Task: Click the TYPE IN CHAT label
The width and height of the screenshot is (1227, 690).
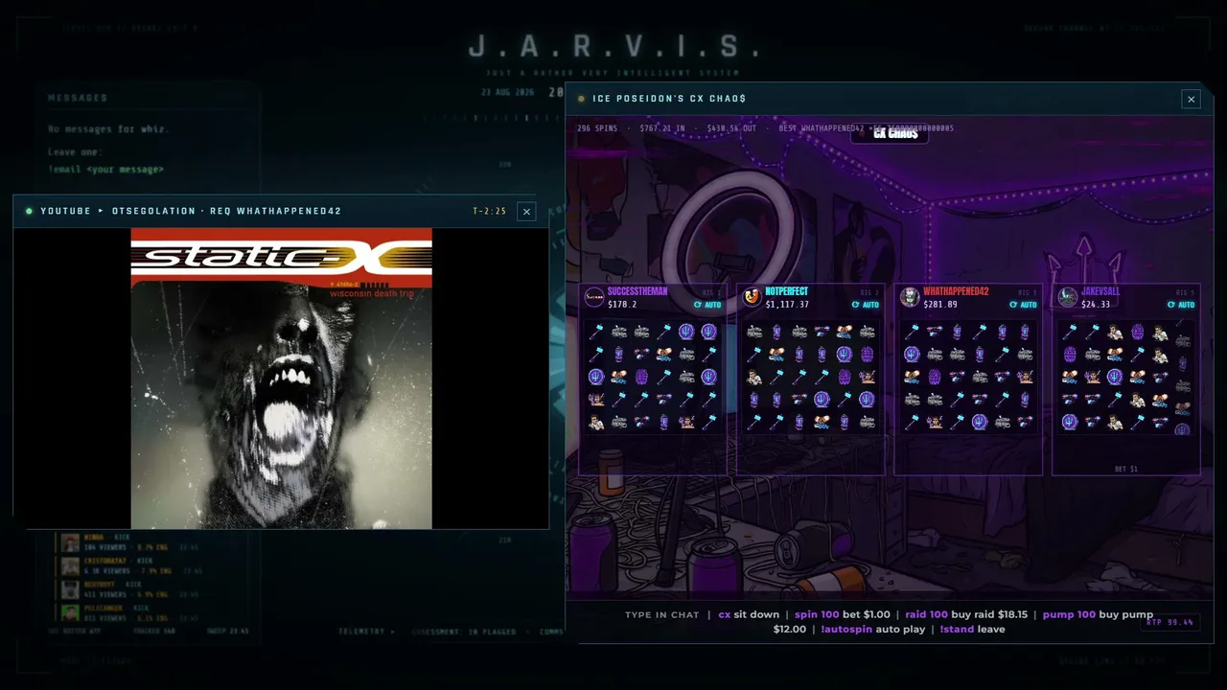Action: pyautogui.click(x=662, y=615)
